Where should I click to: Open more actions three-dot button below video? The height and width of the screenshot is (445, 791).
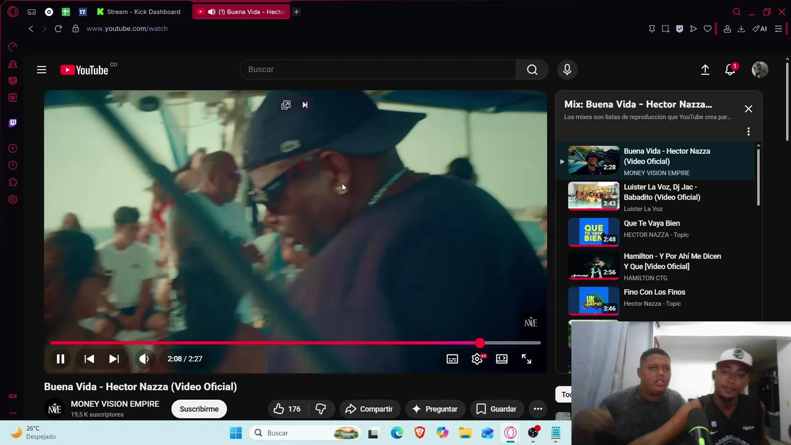click(538, 409)
